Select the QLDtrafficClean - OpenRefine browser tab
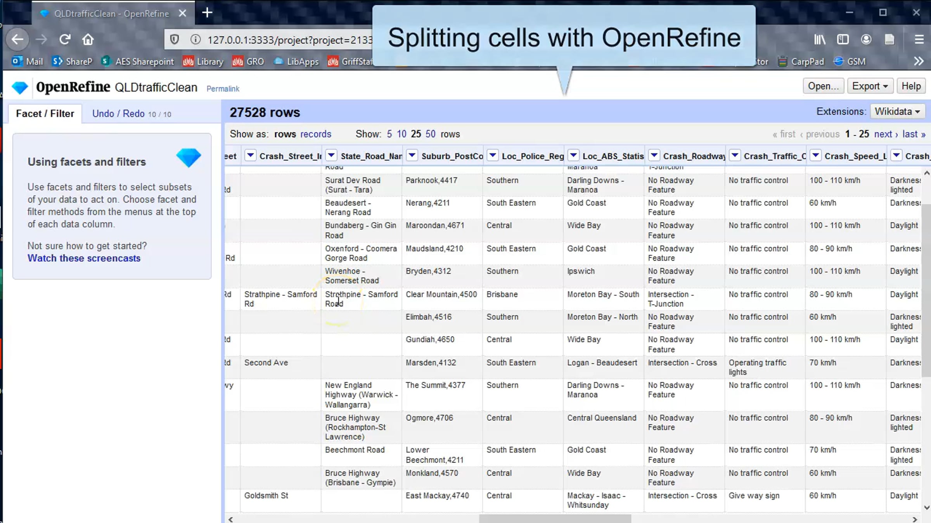 pos(112,14)
